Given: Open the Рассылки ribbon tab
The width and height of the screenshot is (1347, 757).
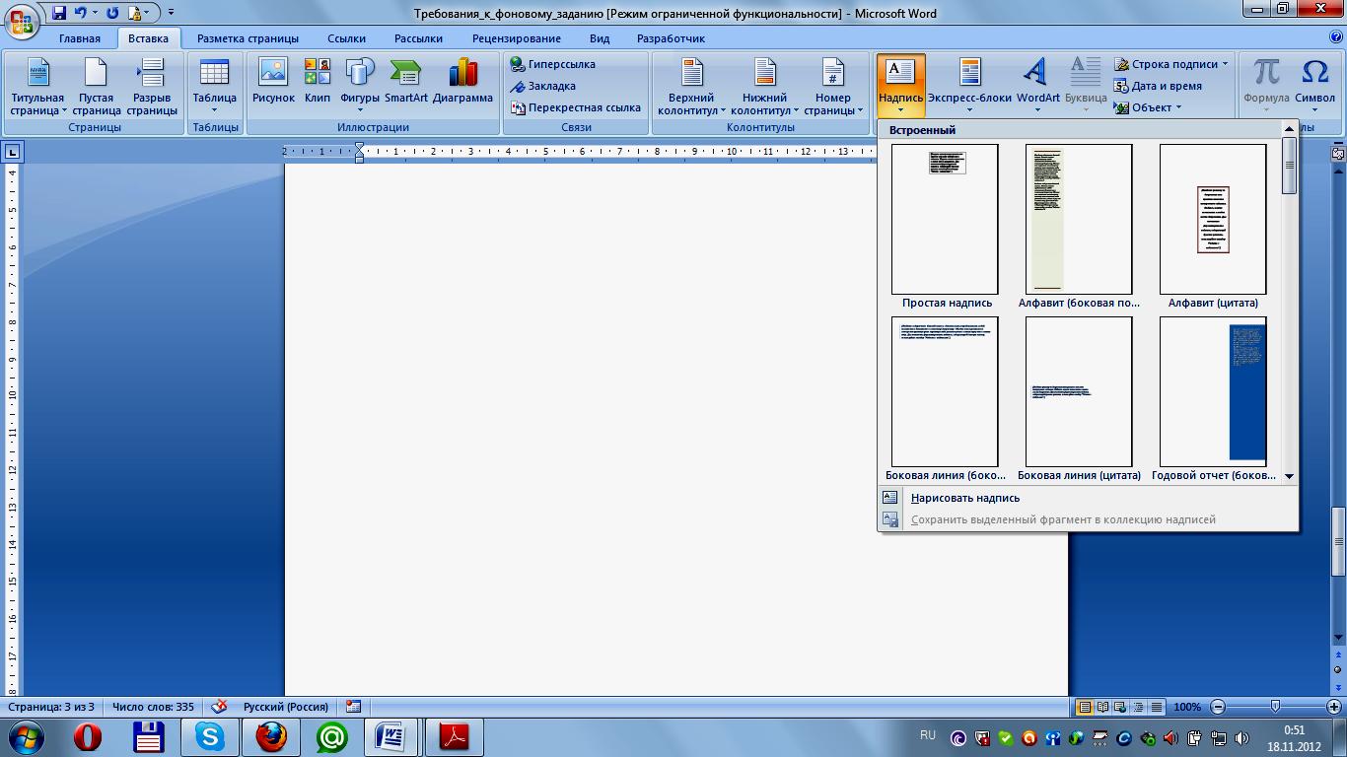Looking at the screenshot, I should pos(418,38).
